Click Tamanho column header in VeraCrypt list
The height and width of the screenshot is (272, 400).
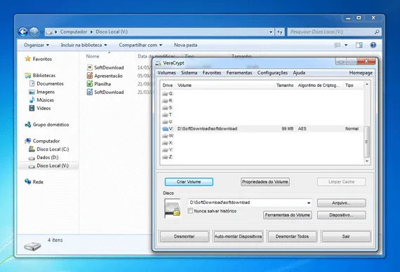tap(285, 85)
